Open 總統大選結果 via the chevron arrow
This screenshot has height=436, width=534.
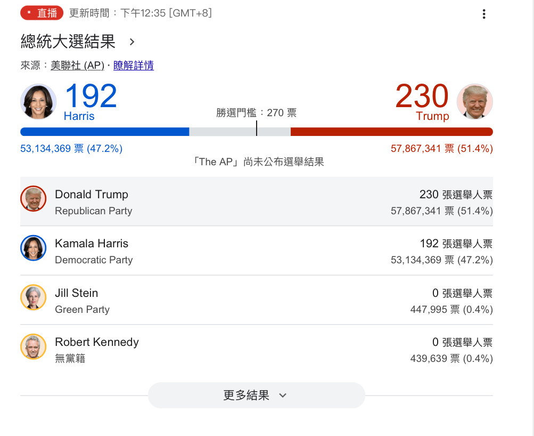[133, 42]
